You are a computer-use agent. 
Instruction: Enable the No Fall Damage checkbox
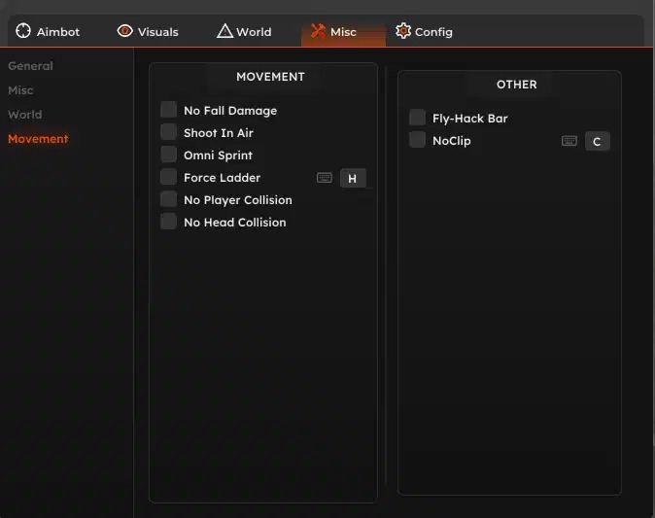pyautogui.click(x=169, y=110)
